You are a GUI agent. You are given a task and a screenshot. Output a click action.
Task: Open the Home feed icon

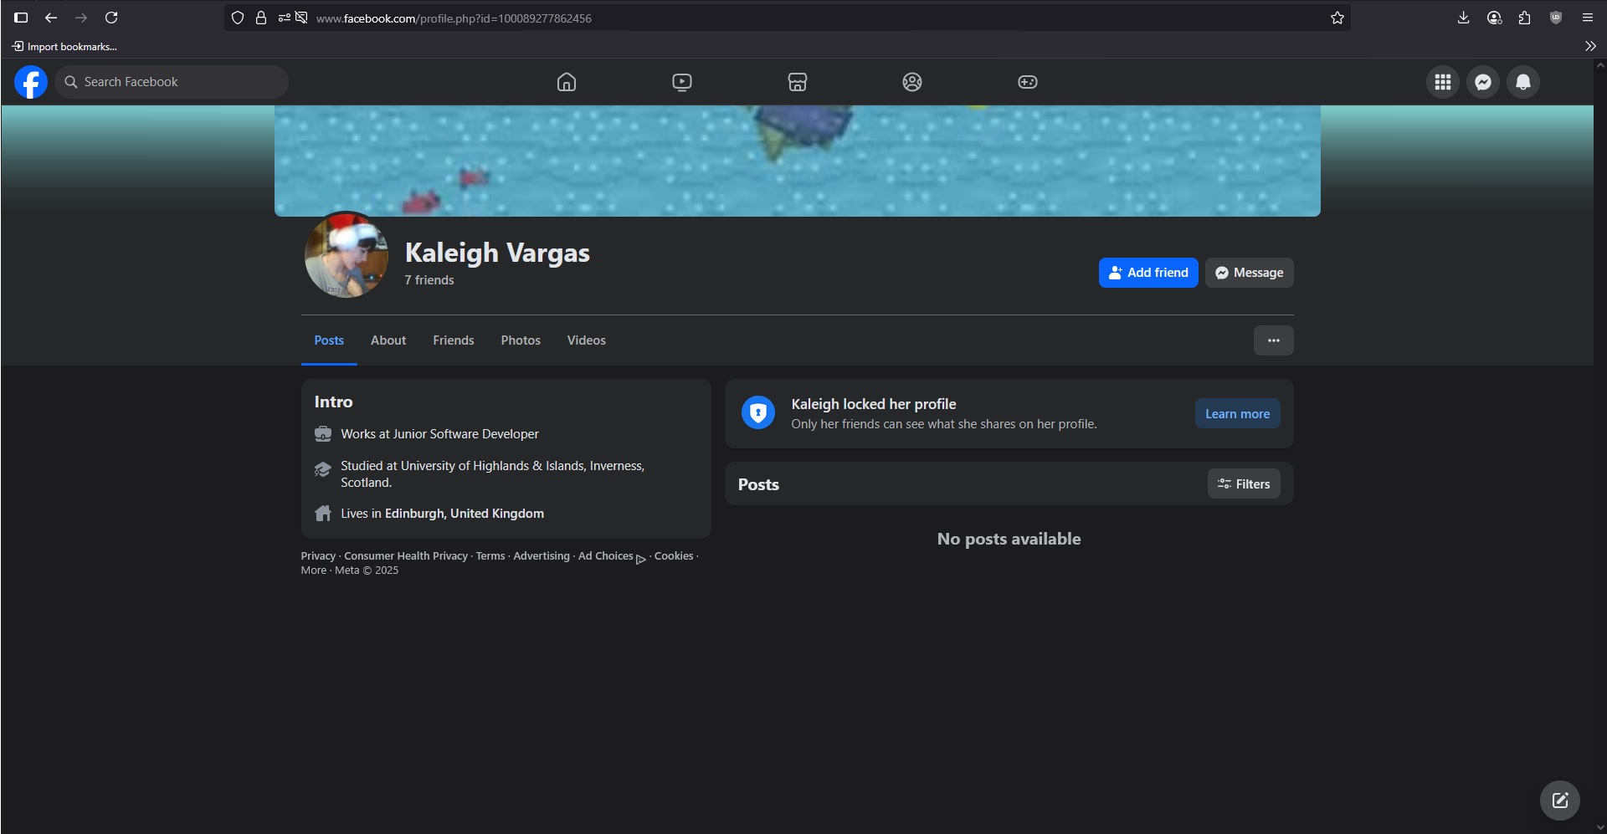point(567,82)
